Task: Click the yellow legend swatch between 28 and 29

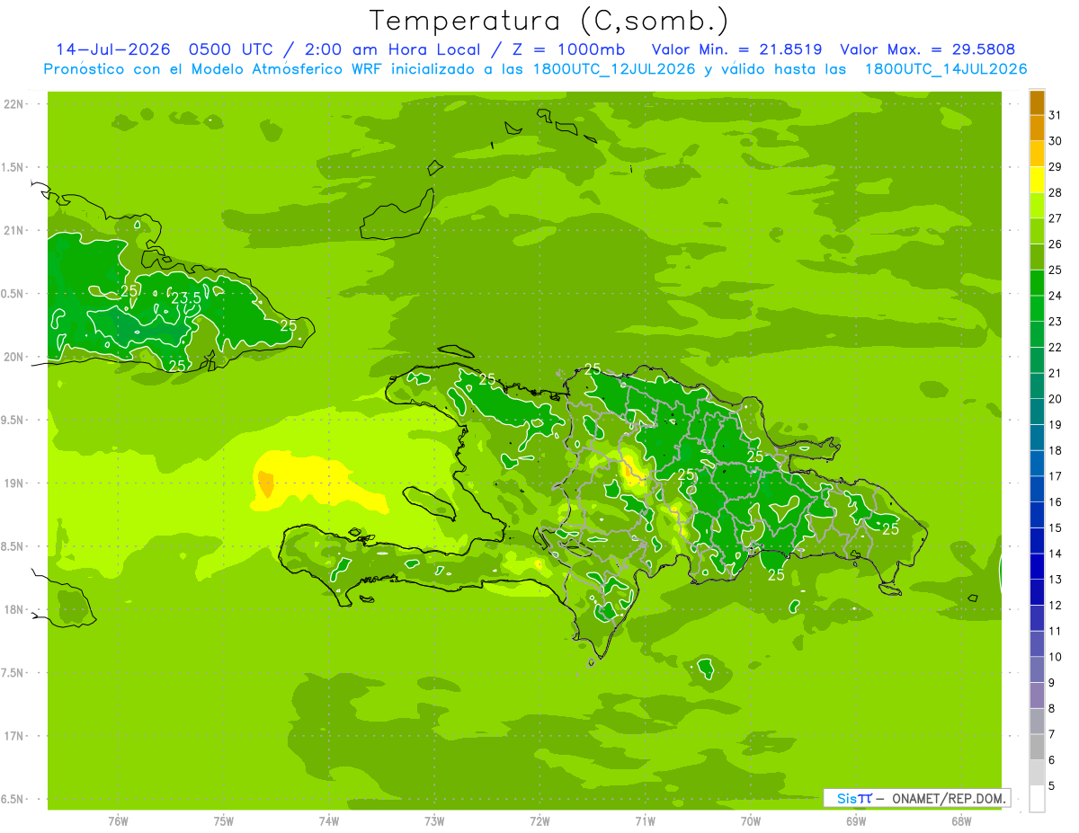Action: click(x=1037, y=180)
